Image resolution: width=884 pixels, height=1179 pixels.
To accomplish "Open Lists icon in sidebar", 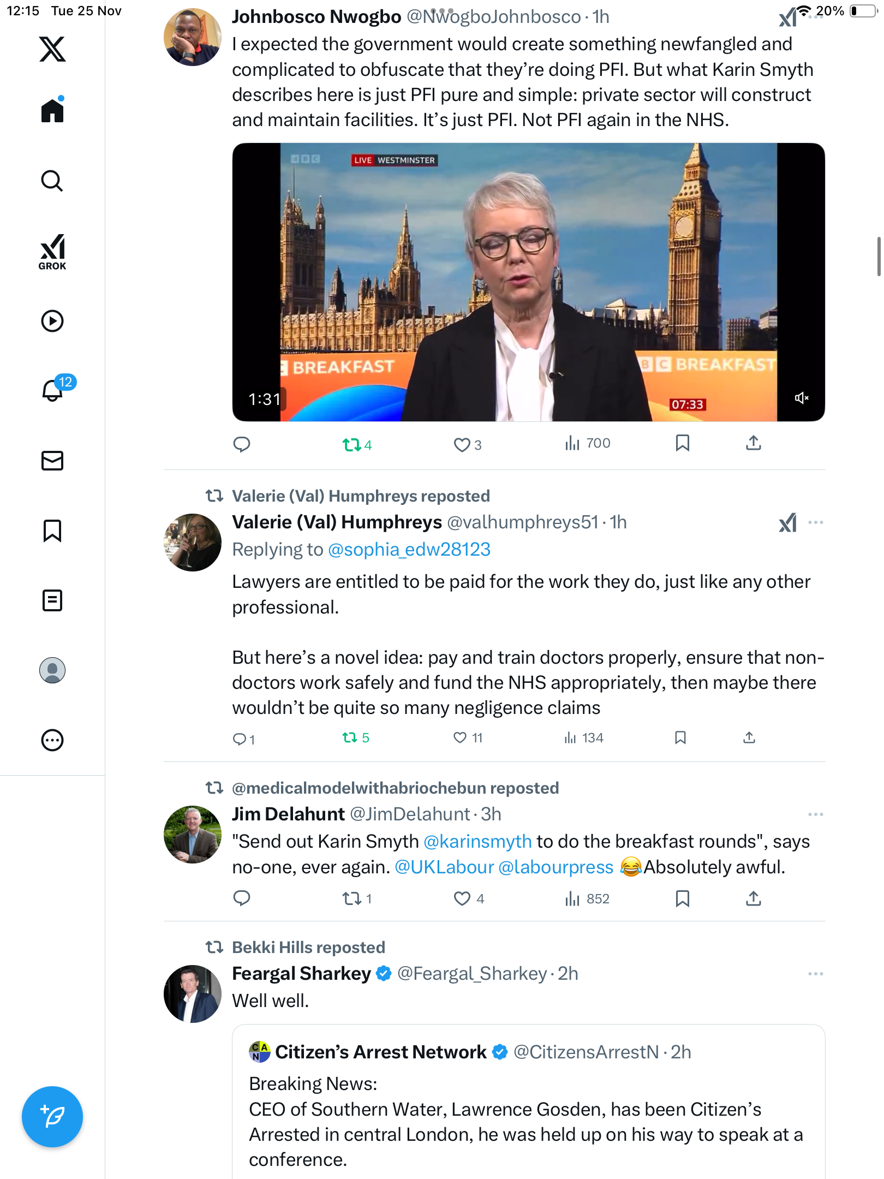I will (52, 600).
